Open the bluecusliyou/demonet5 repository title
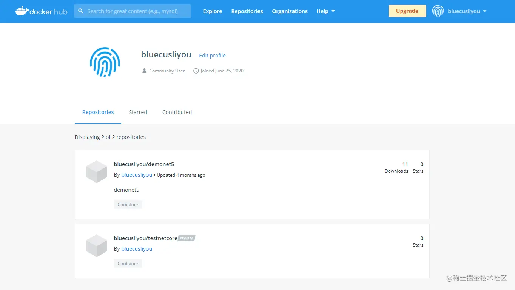Screen dimensions: 515x290 (x=144, y=164)
